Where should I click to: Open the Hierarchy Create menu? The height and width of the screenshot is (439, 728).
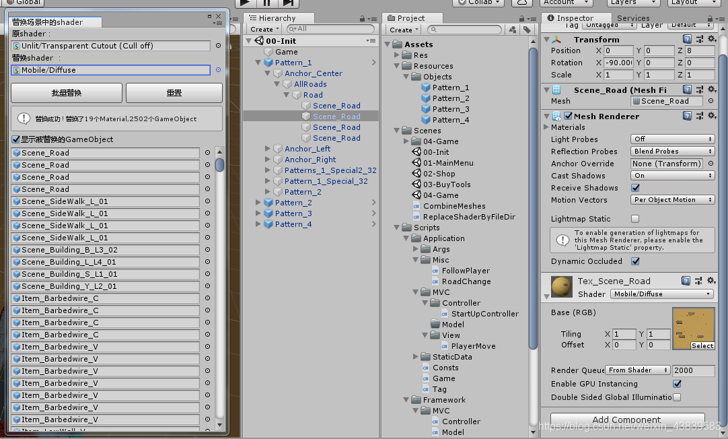(264, 29)
